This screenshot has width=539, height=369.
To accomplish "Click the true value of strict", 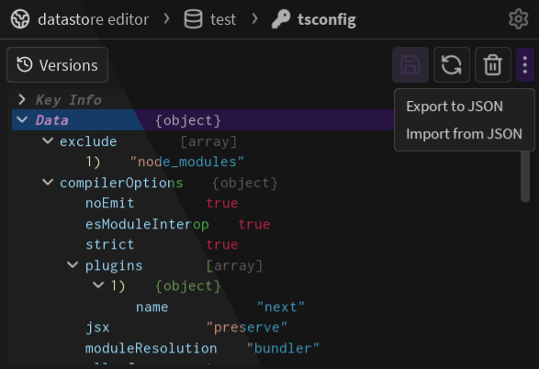I will (x=222, y=244).
